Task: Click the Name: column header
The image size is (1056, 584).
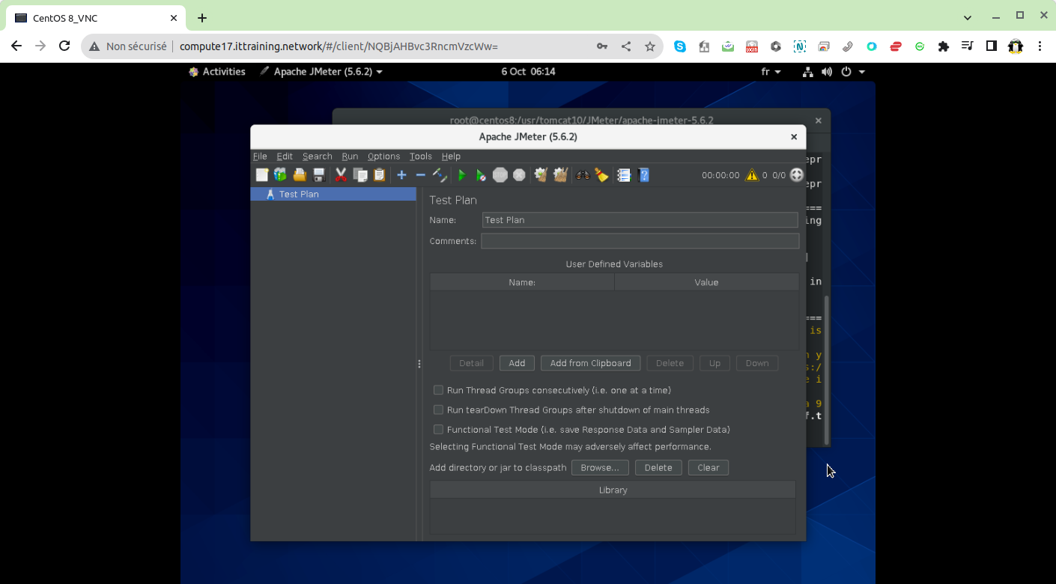Action: 522,282
